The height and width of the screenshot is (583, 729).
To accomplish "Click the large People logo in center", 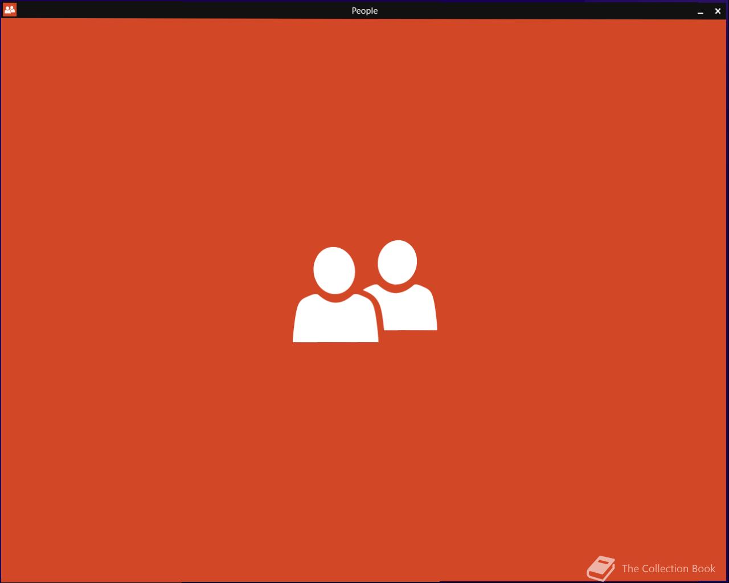I will tap(364, 291).
